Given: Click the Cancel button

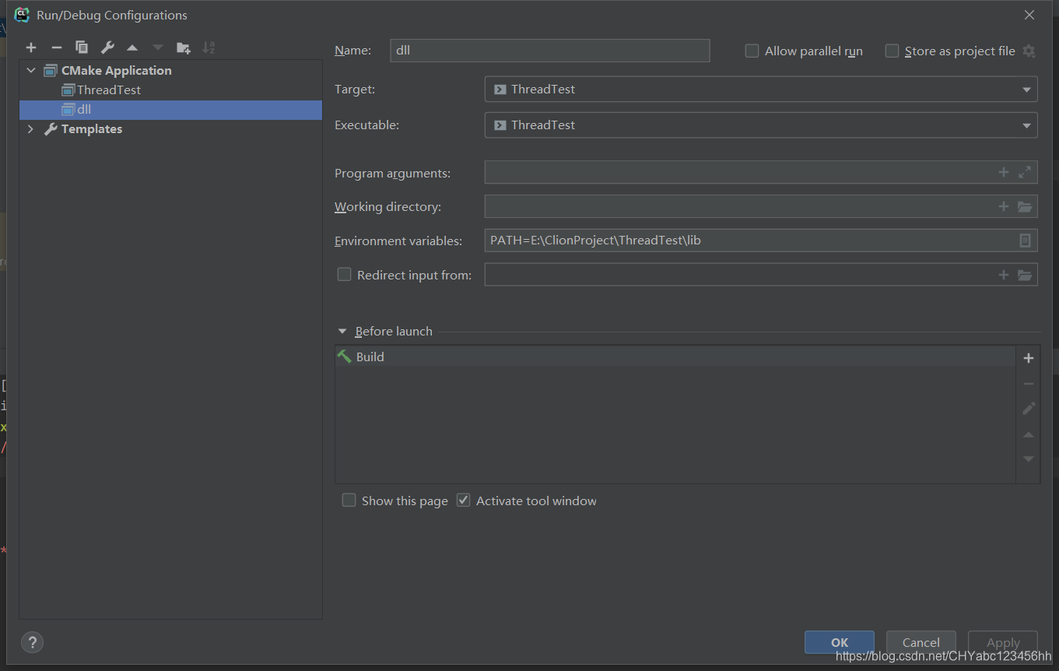Looking at the screenshot, I should click(920, 642).
